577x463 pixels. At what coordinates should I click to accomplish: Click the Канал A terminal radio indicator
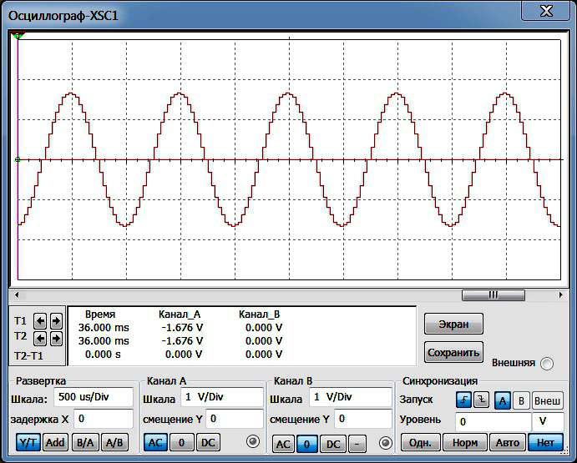(x=253, y=441)
